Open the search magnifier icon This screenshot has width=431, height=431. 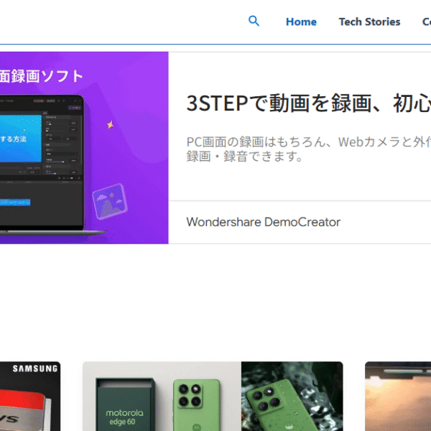[254, 21]
